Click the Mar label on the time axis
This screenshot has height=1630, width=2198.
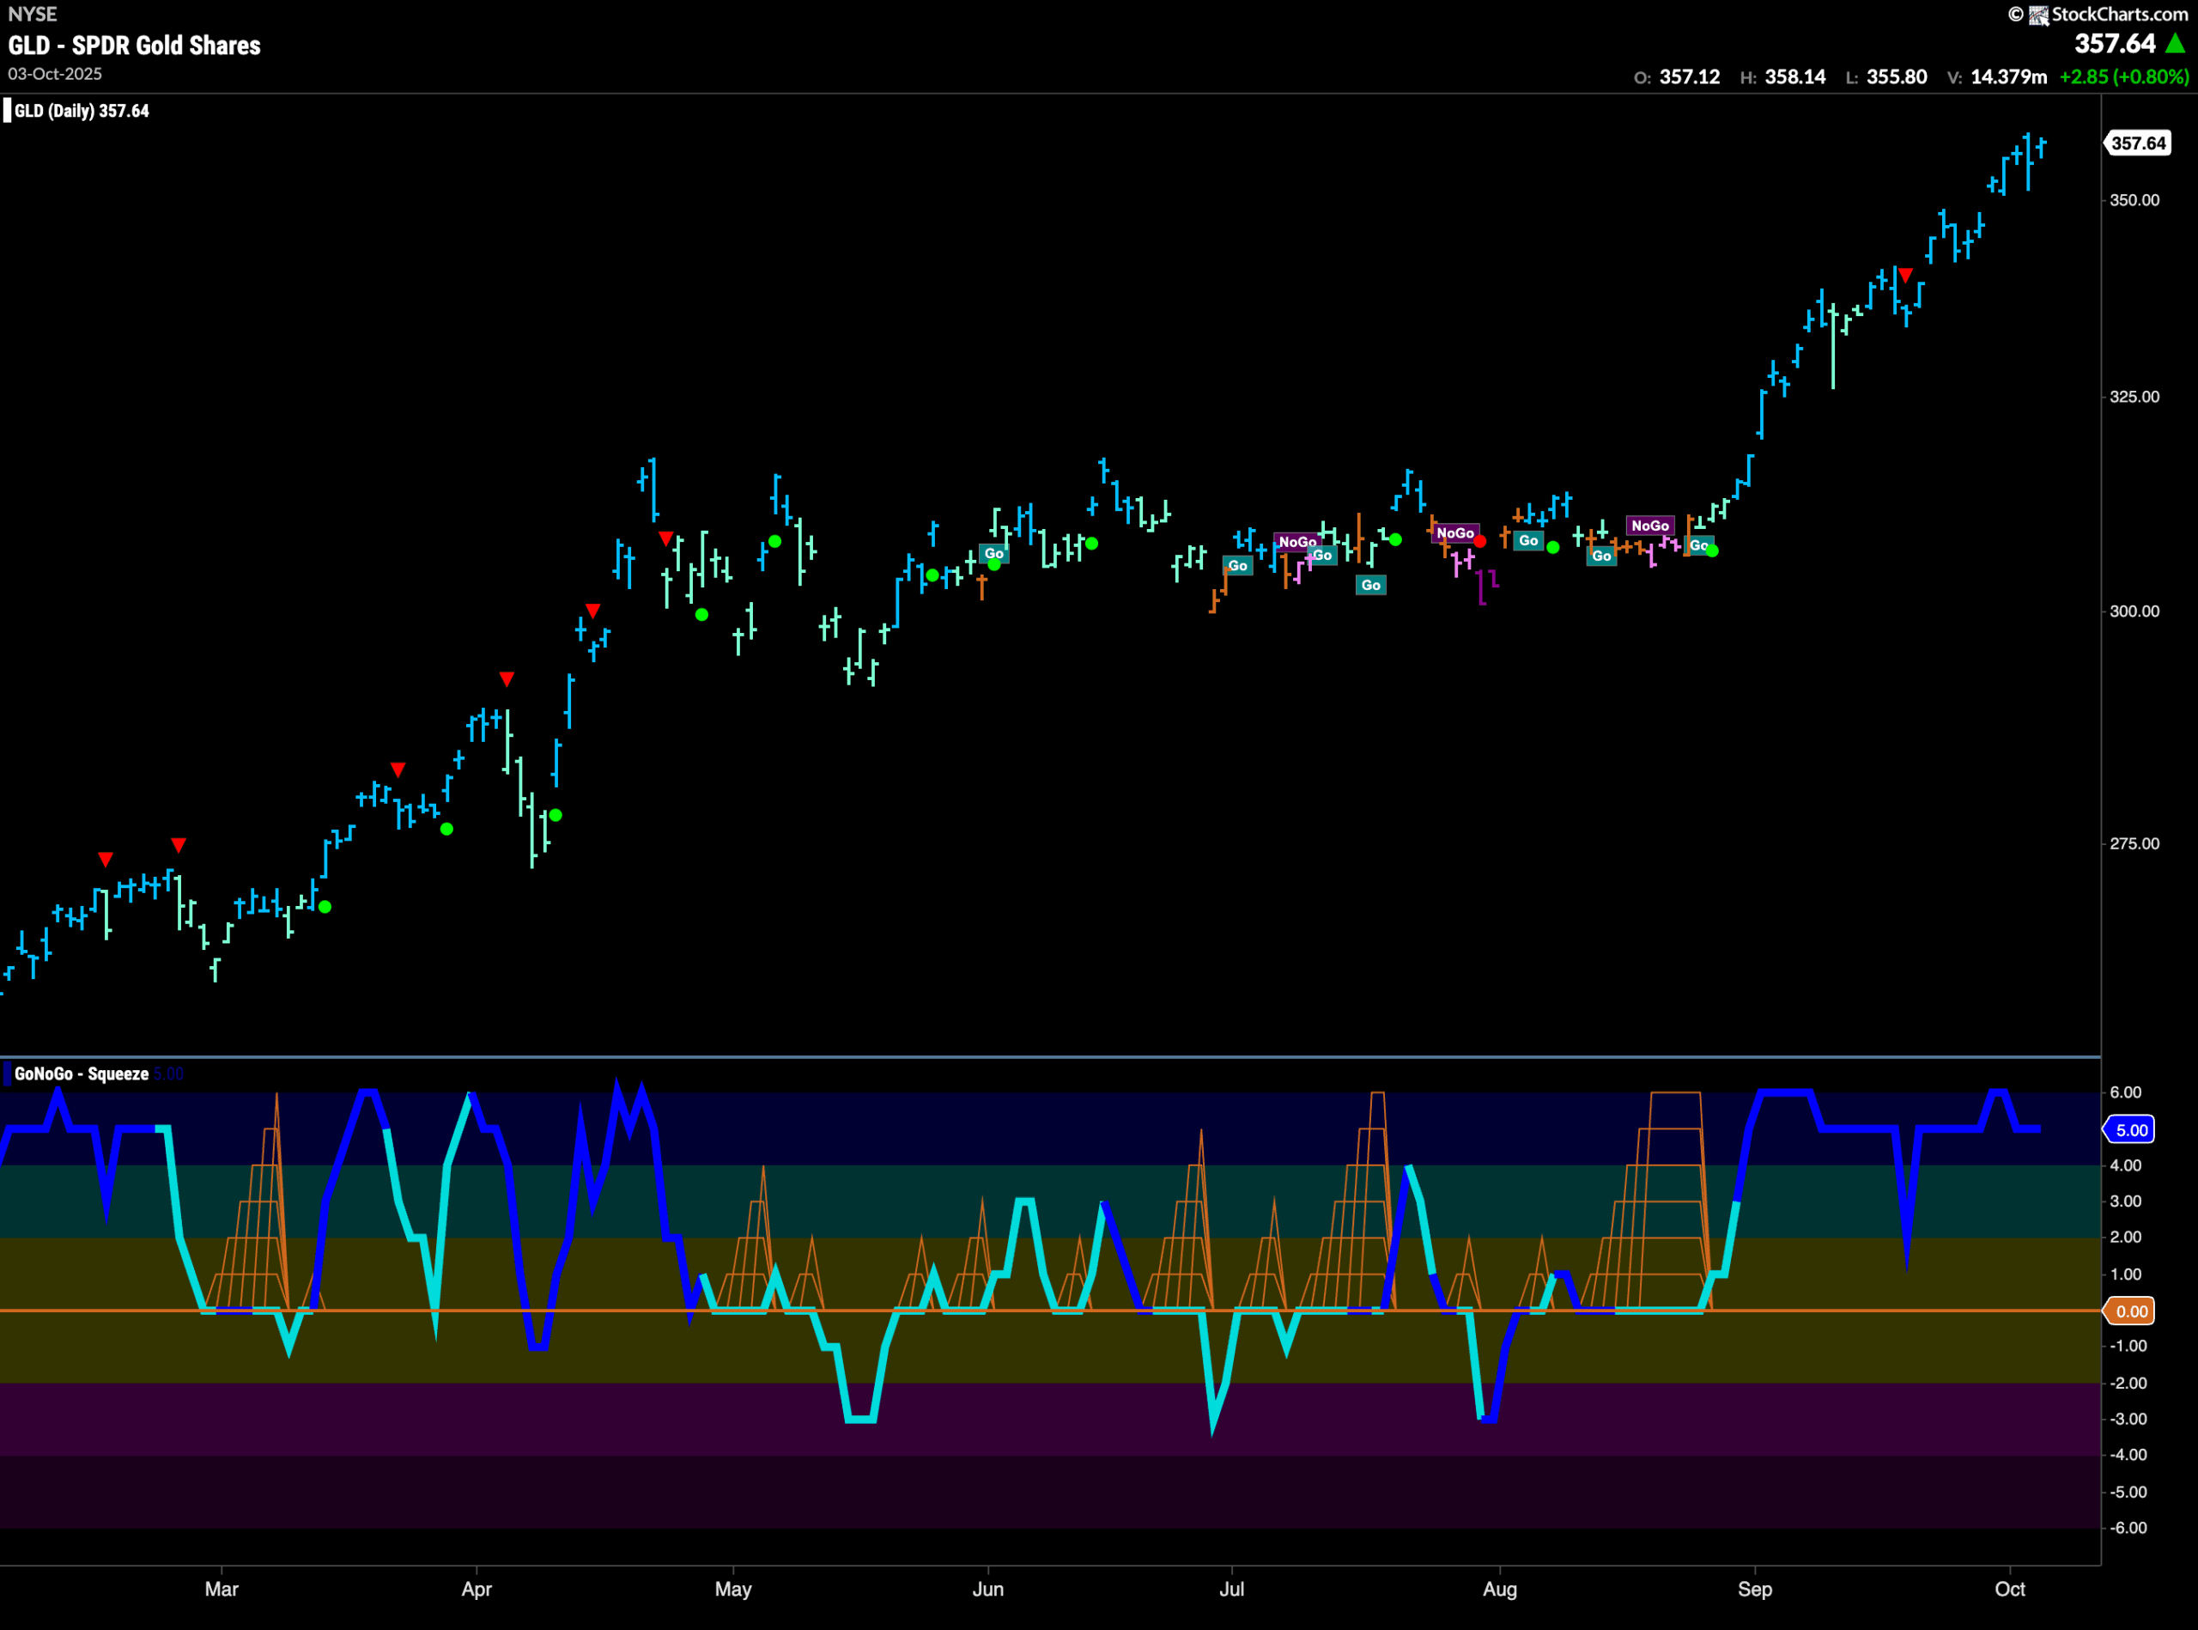click(222, 1590)
